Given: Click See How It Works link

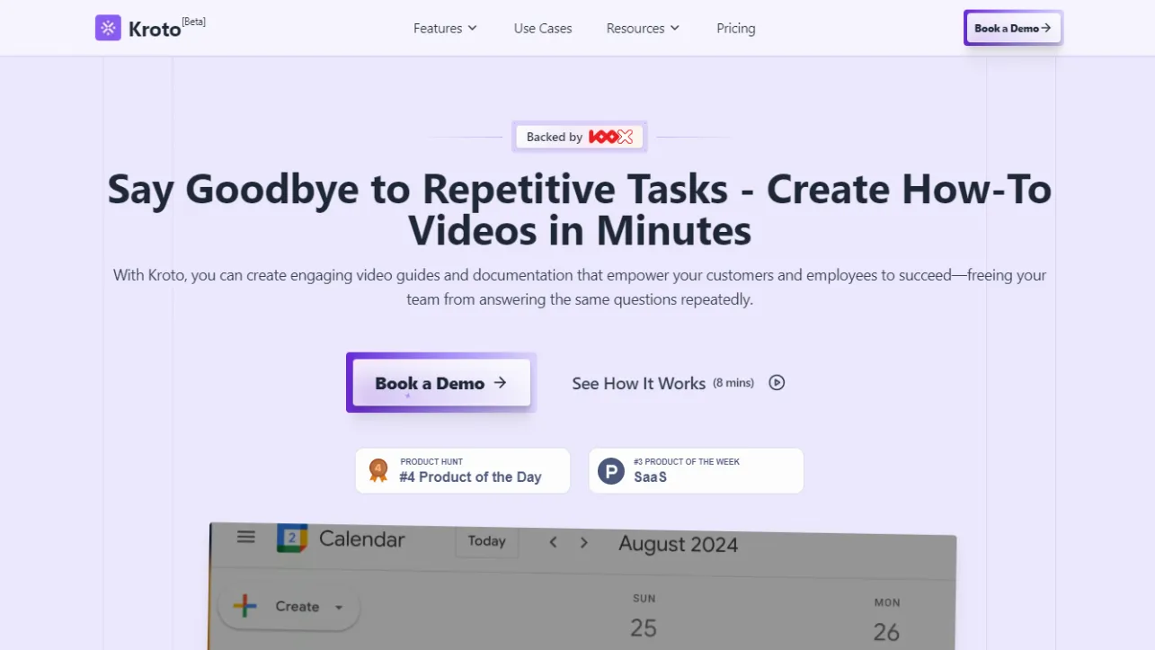Looking at the screenshot, I should [x=639, y=383].
